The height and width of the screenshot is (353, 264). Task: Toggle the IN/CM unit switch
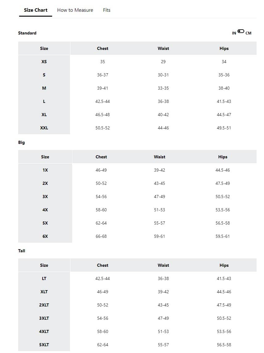coord(241,31)
